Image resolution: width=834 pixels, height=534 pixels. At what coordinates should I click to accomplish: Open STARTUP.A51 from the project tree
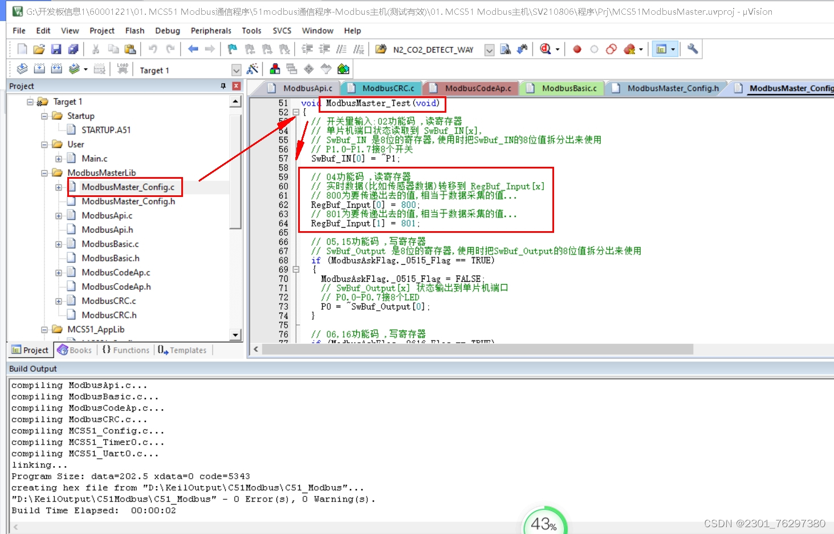(x=105, y=130)
